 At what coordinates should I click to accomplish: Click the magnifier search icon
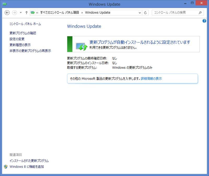200,13
